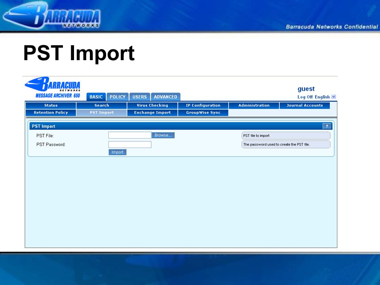The width and height of the screenshot is (380, 285).
Task: Open the Status page
Action: (x=51, y=105)
